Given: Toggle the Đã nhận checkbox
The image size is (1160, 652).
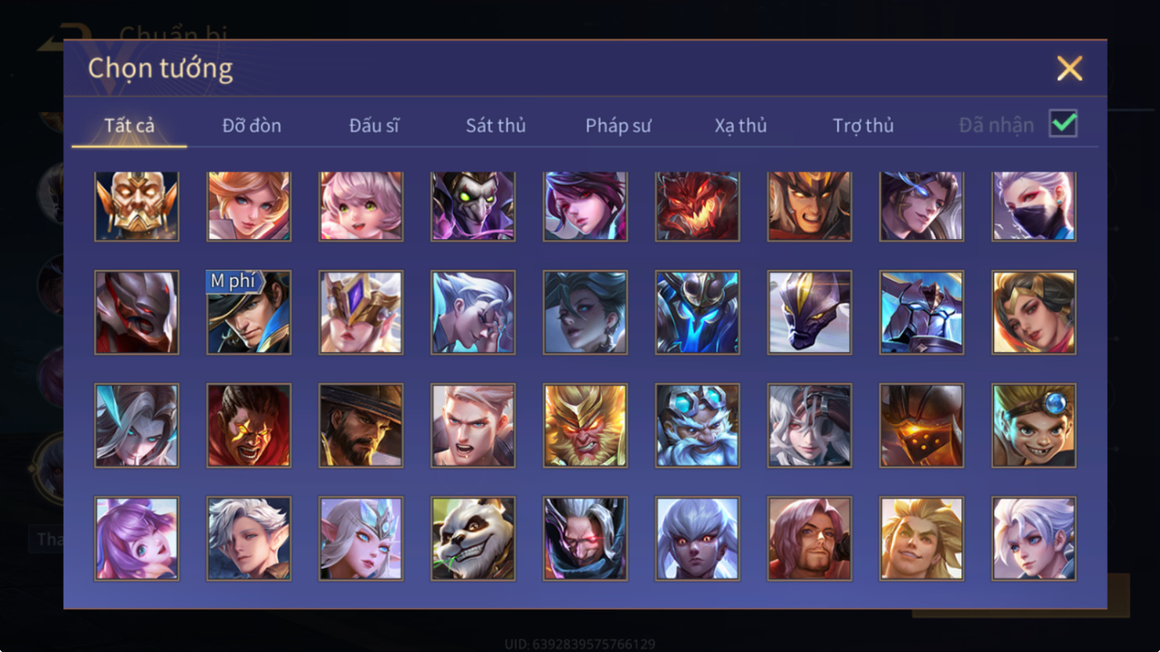Looking at the screenshot, I should tap(1063, 124).
